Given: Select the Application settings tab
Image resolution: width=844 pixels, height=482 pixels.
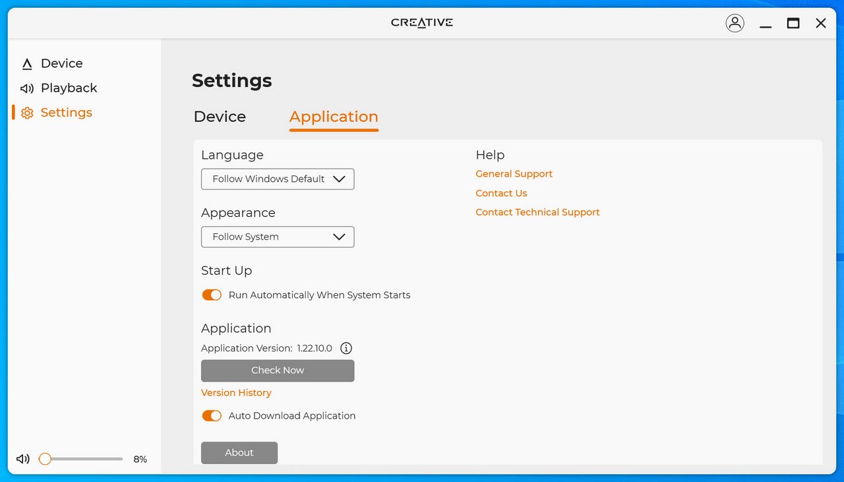Looking at the screenshot, I should [x=334, y=117].
